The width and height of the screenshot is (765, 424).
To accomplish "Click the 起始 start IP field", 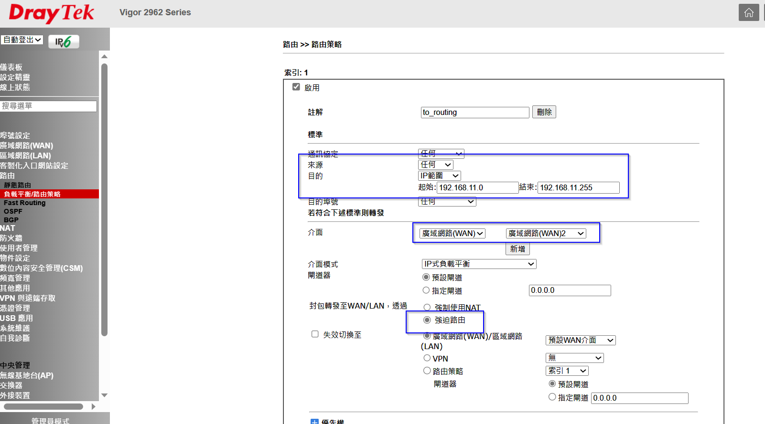I will pos(477,188).
